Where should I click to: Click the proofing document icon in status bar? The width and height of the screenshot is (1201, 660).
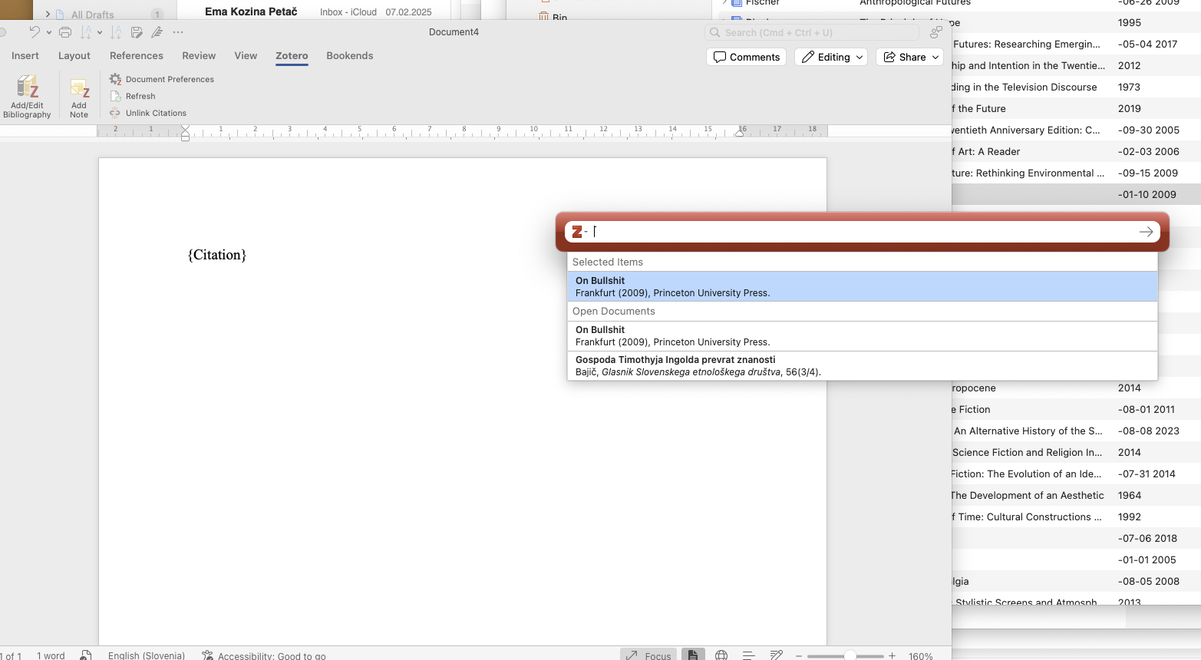pyautogui.click(x=86, y=655)
